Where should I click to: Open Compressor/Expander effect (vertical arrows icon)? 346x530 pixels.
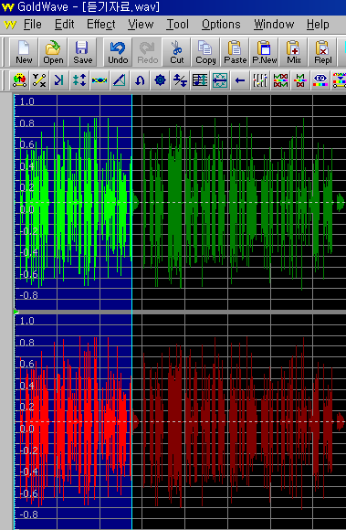click(x=79, y=80)
